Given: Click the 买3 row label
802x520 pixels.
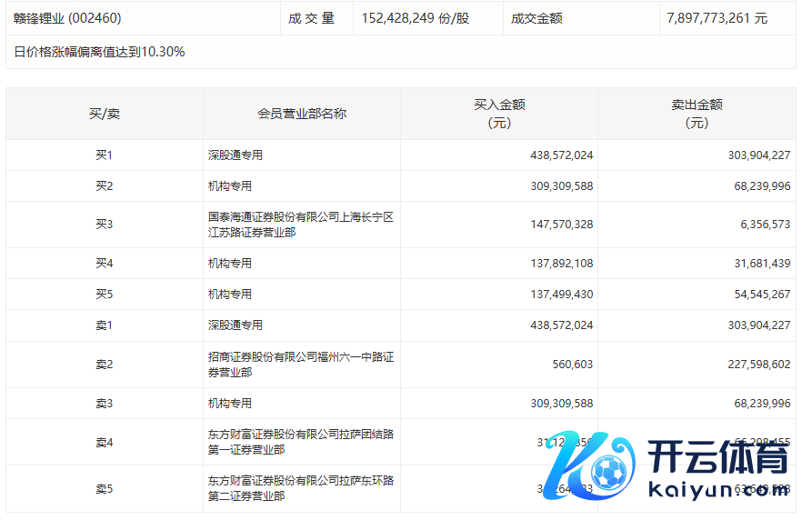Looking at the screenshot, I should click(x=104, y=225).
